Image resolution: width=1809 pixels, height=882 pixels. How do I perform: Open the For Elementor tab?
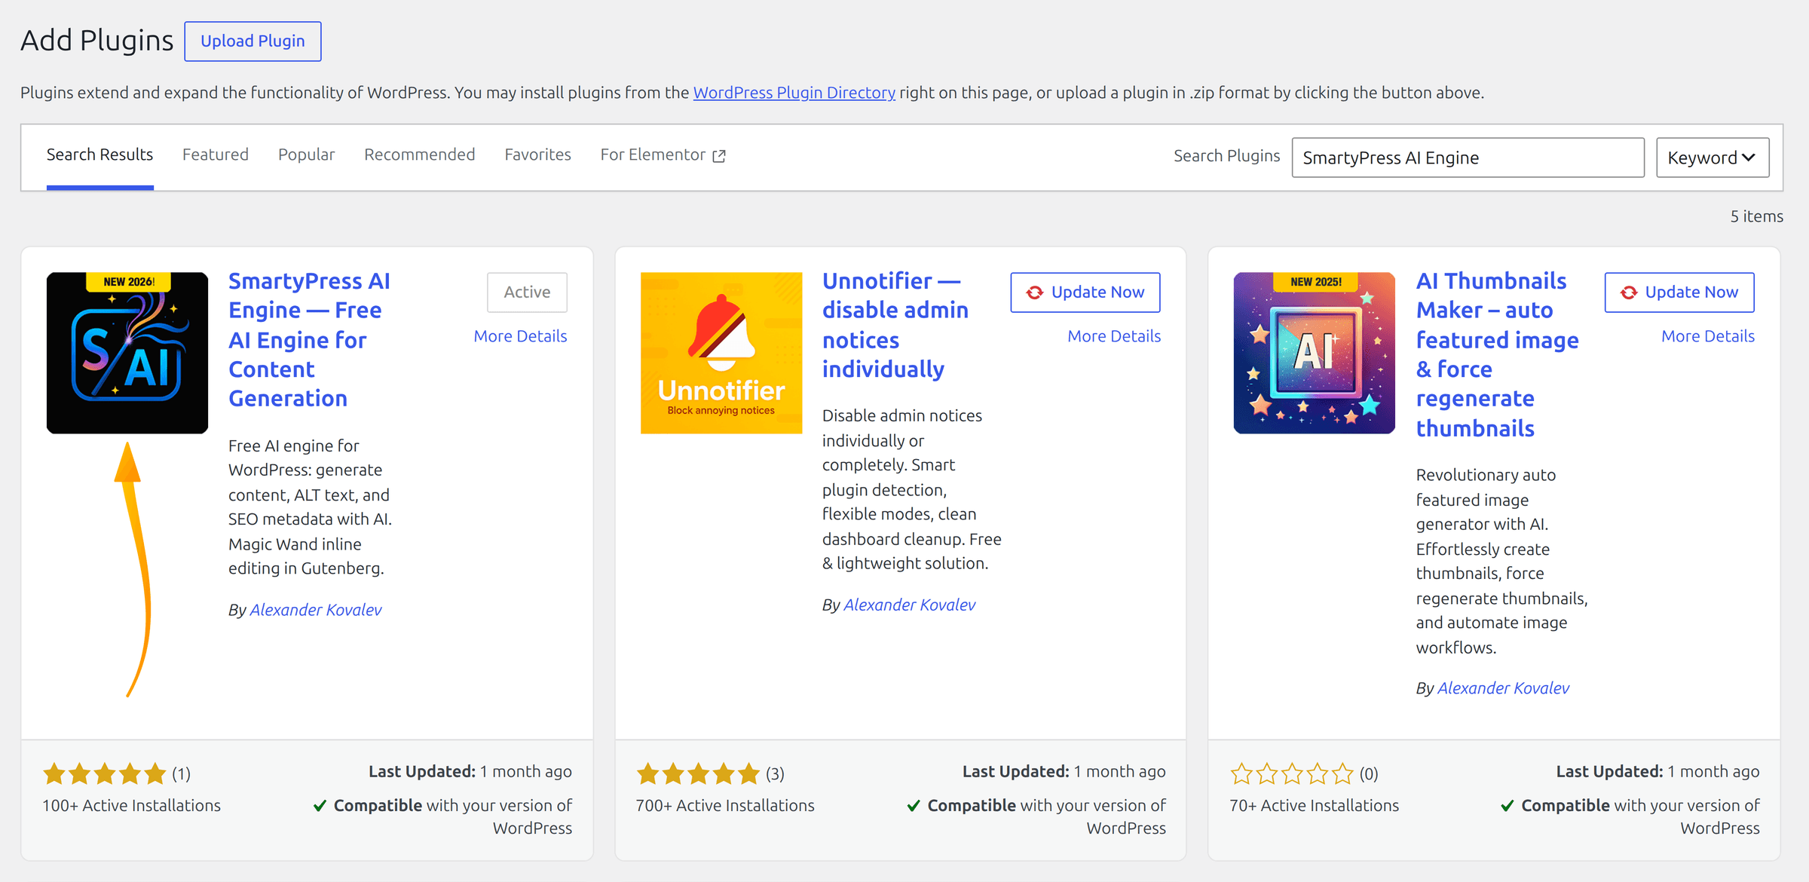(663, 155)
